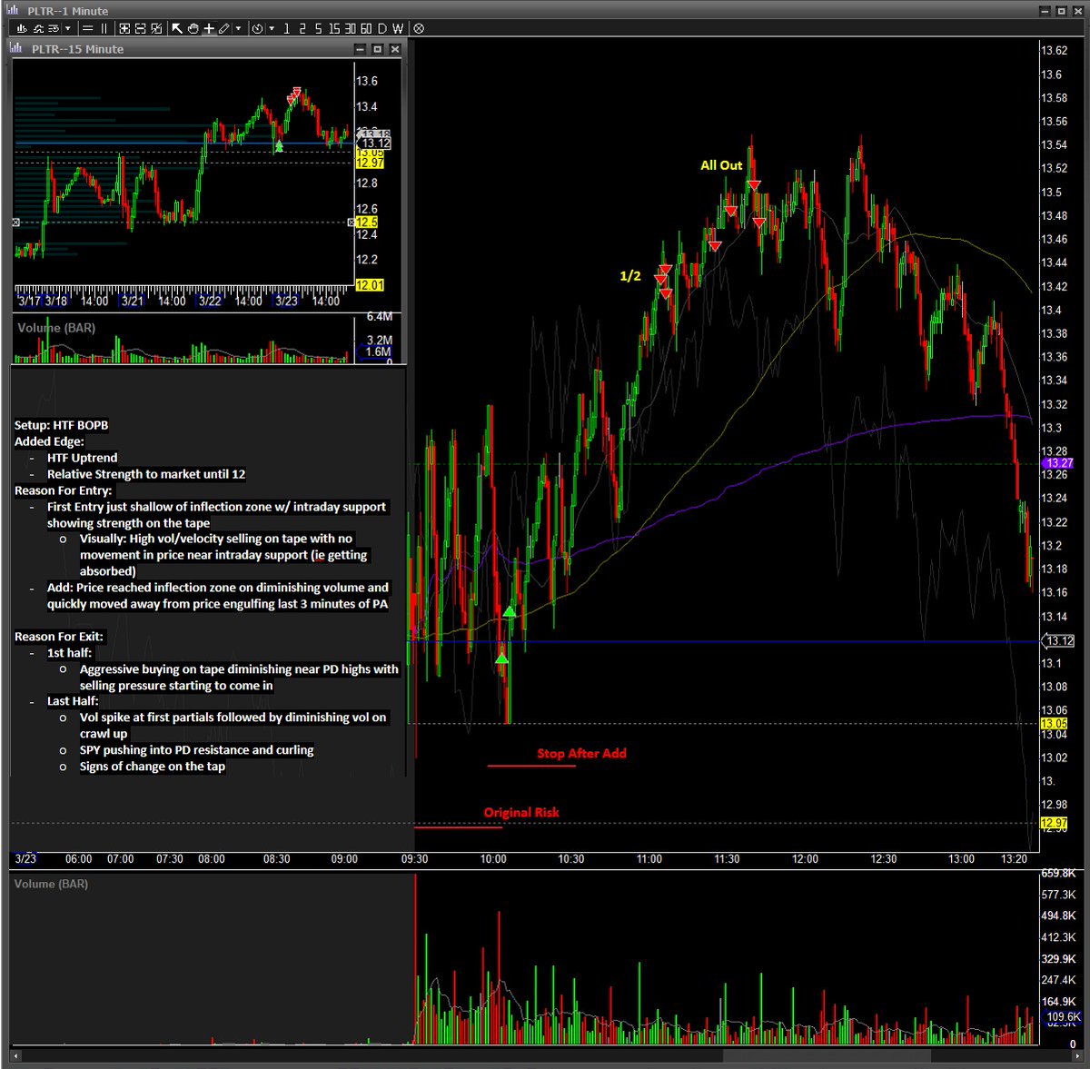The image size is (1090, 1069).
Task: Click the 13.27 green price label
Action: (1059, 463)
